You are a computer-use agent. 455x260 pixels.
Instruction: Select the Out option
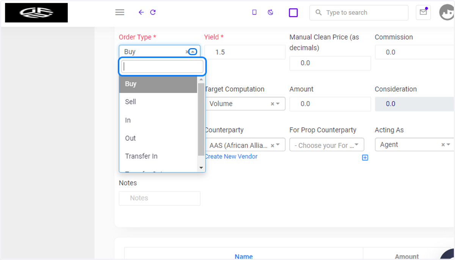coord(158,138)
